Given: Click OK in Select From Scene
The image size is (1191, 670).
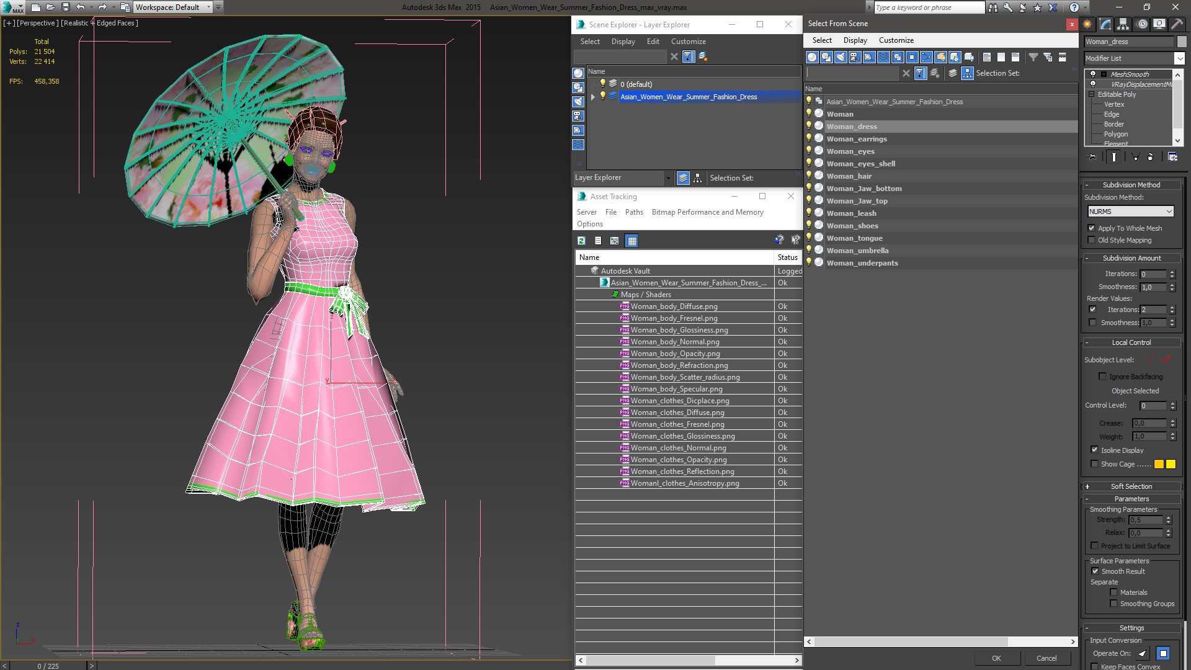Looking at the screenshot, I should click(x=996, y=658).
